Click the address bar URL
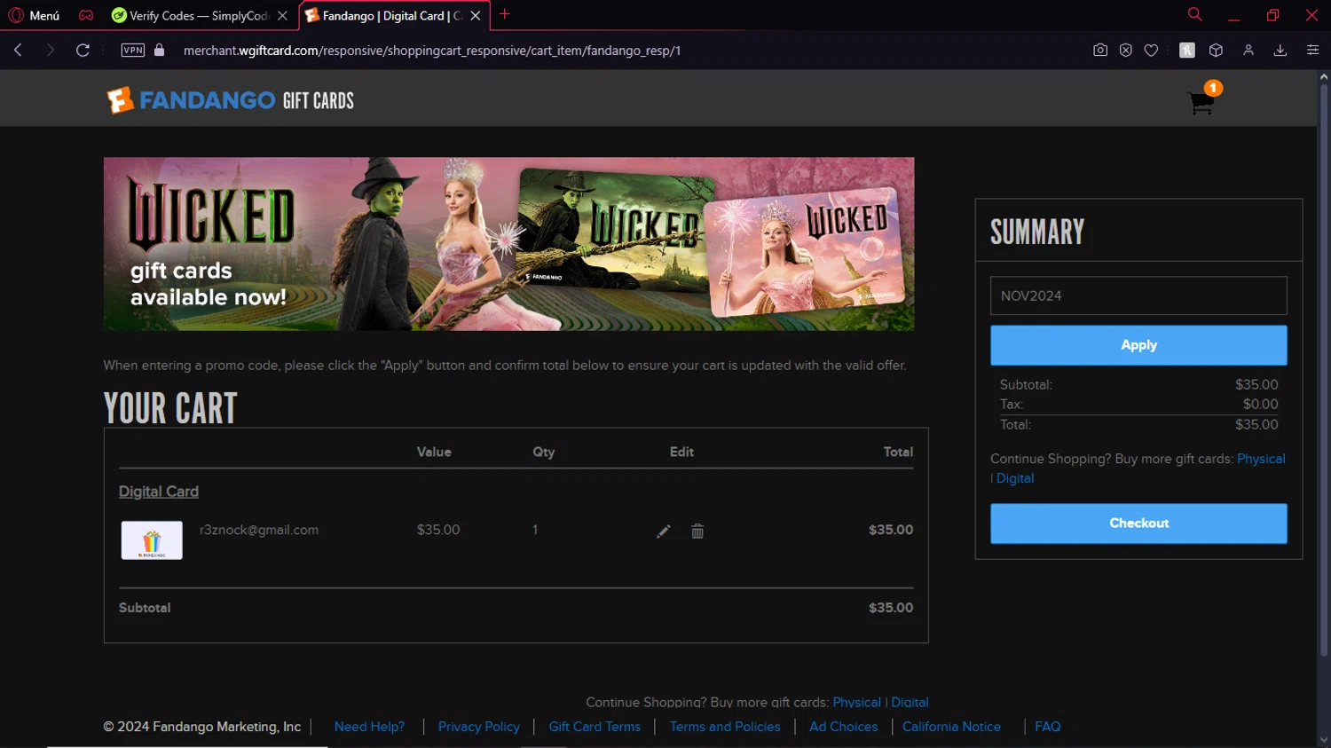The height and width of the screenshot is (748, 1331). pos(432,51)
